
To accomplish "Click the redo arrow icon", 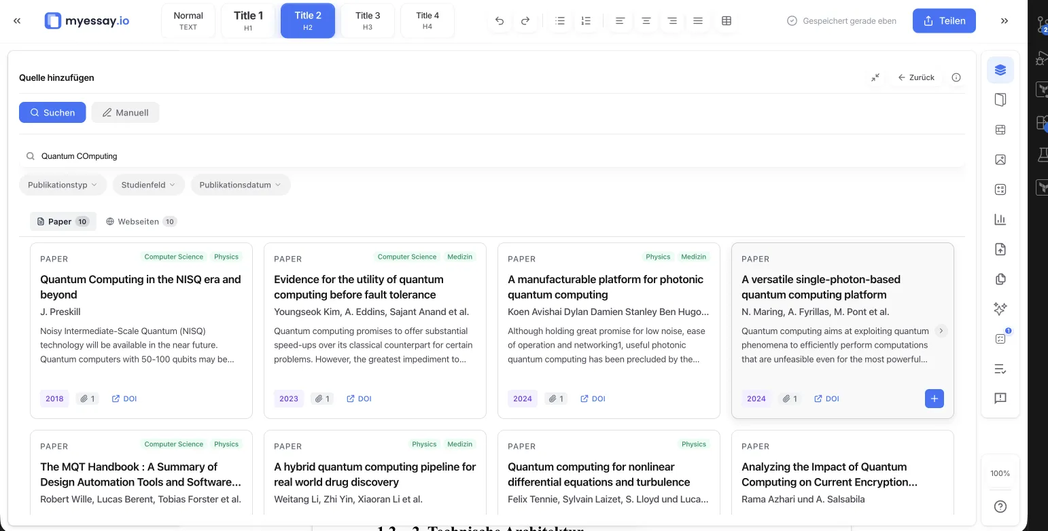I will (x=525, y=21).
